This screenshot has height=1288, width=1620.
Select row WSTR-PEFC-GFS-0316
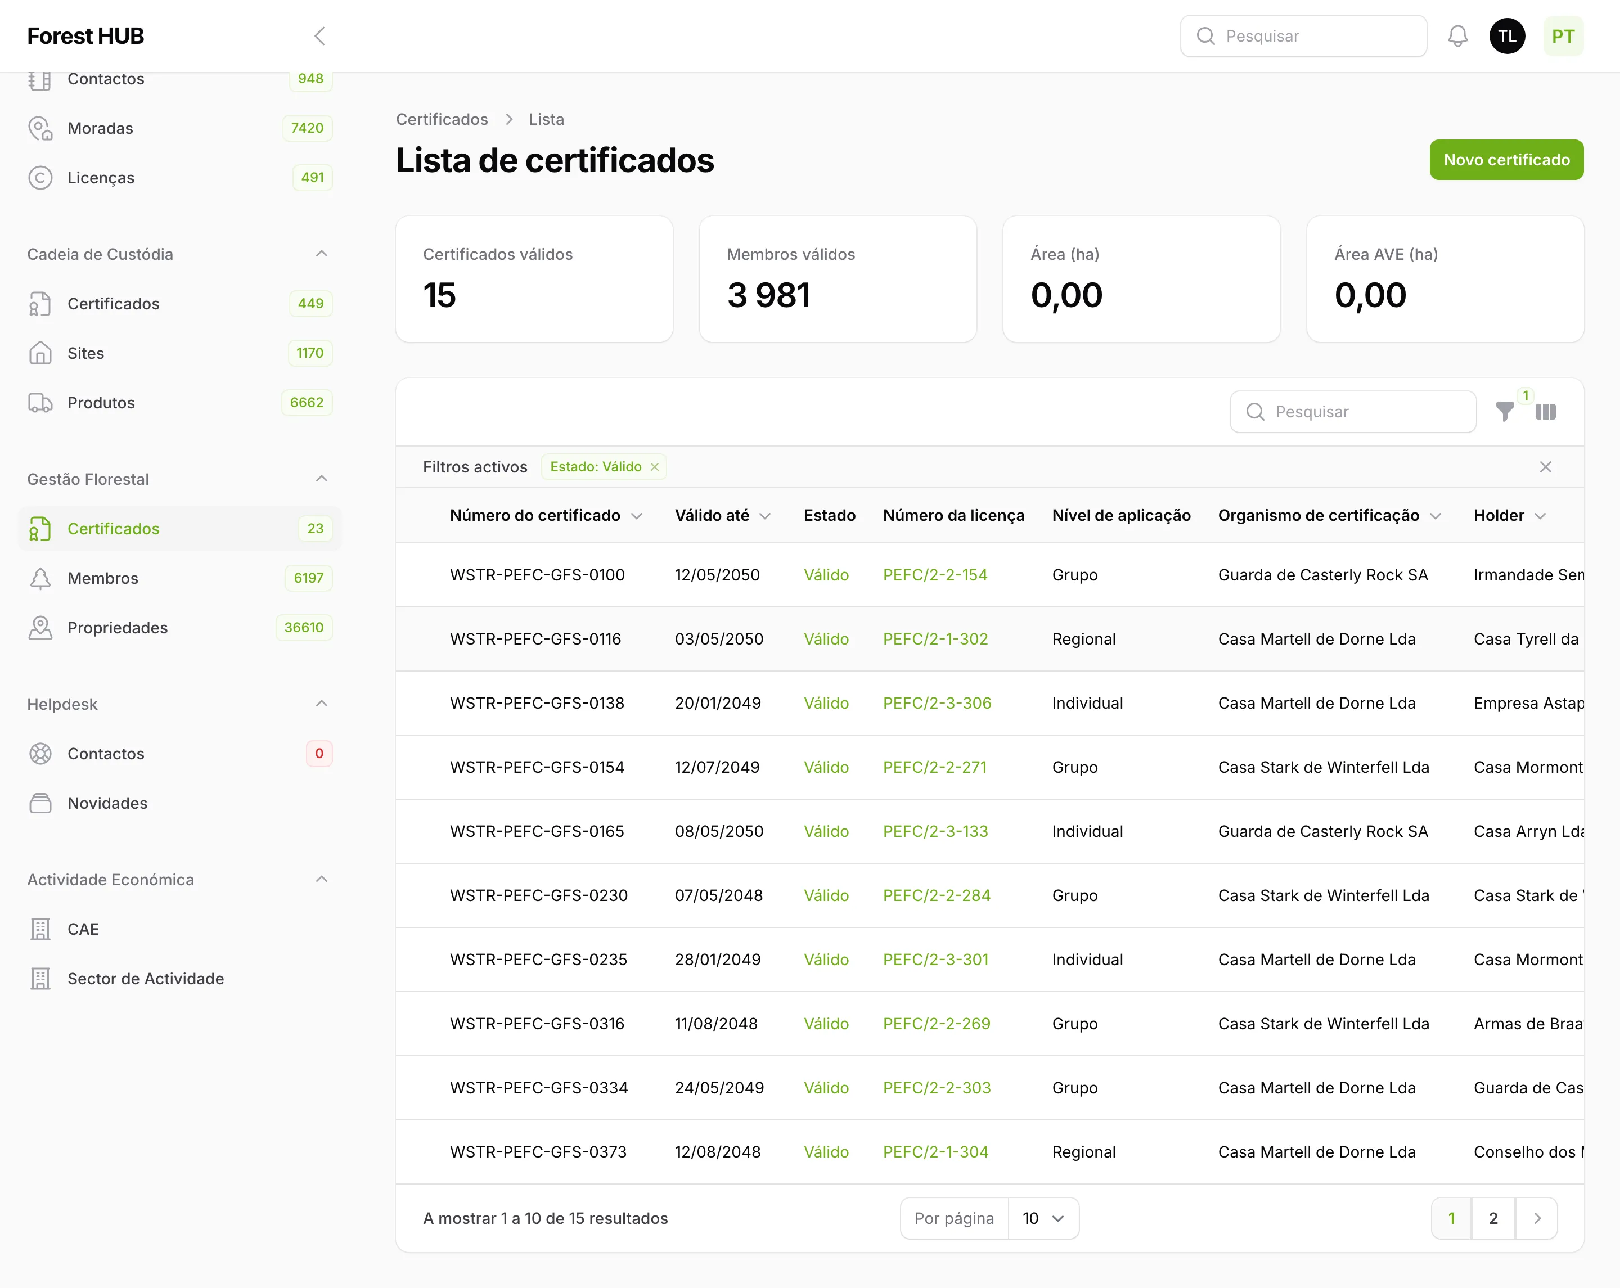(x=989, y=1024)
